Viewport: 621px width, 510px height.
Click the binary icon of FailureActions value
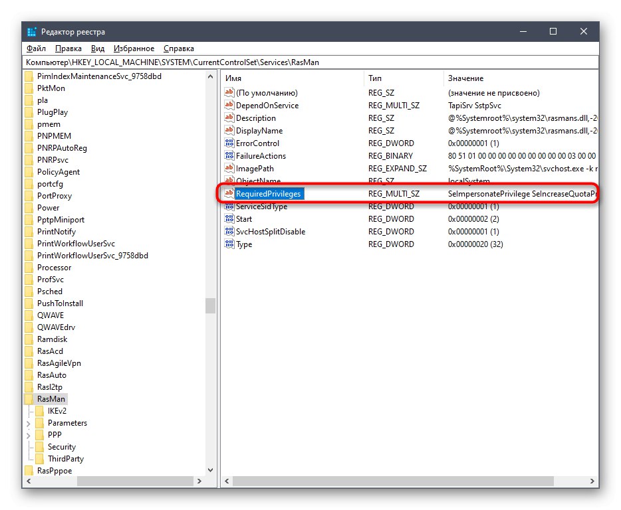point(229,156)
